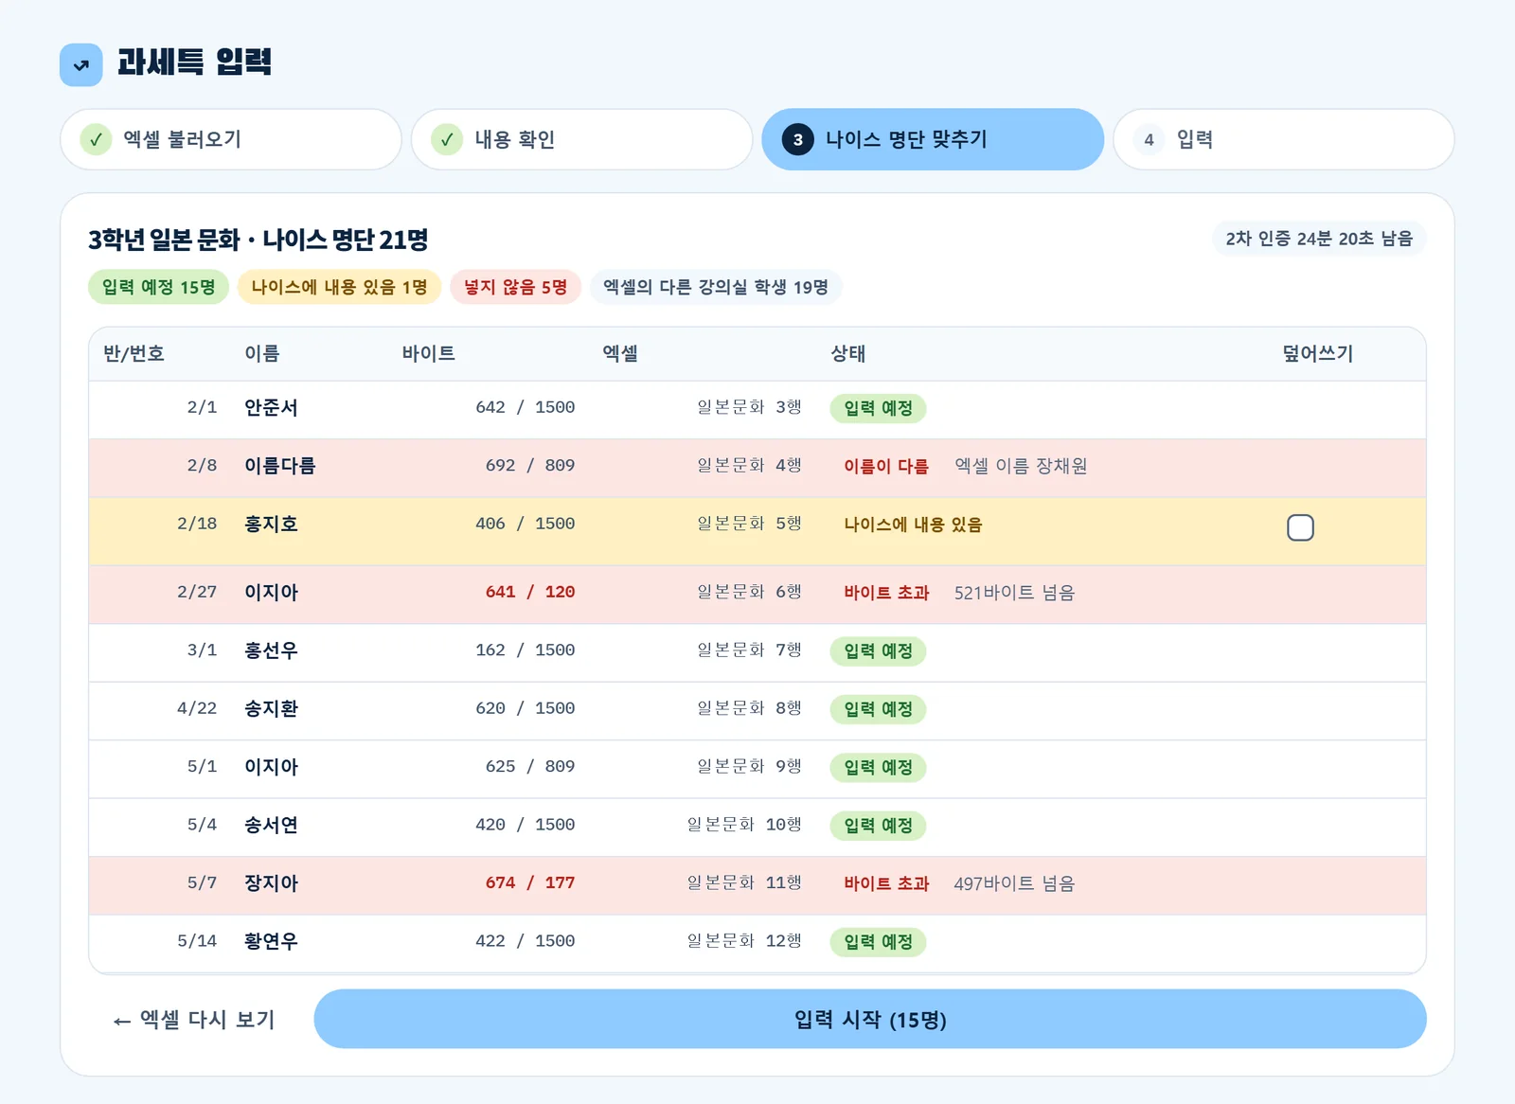Select the student name 송지환
1515x1104 pixels.
271,709
